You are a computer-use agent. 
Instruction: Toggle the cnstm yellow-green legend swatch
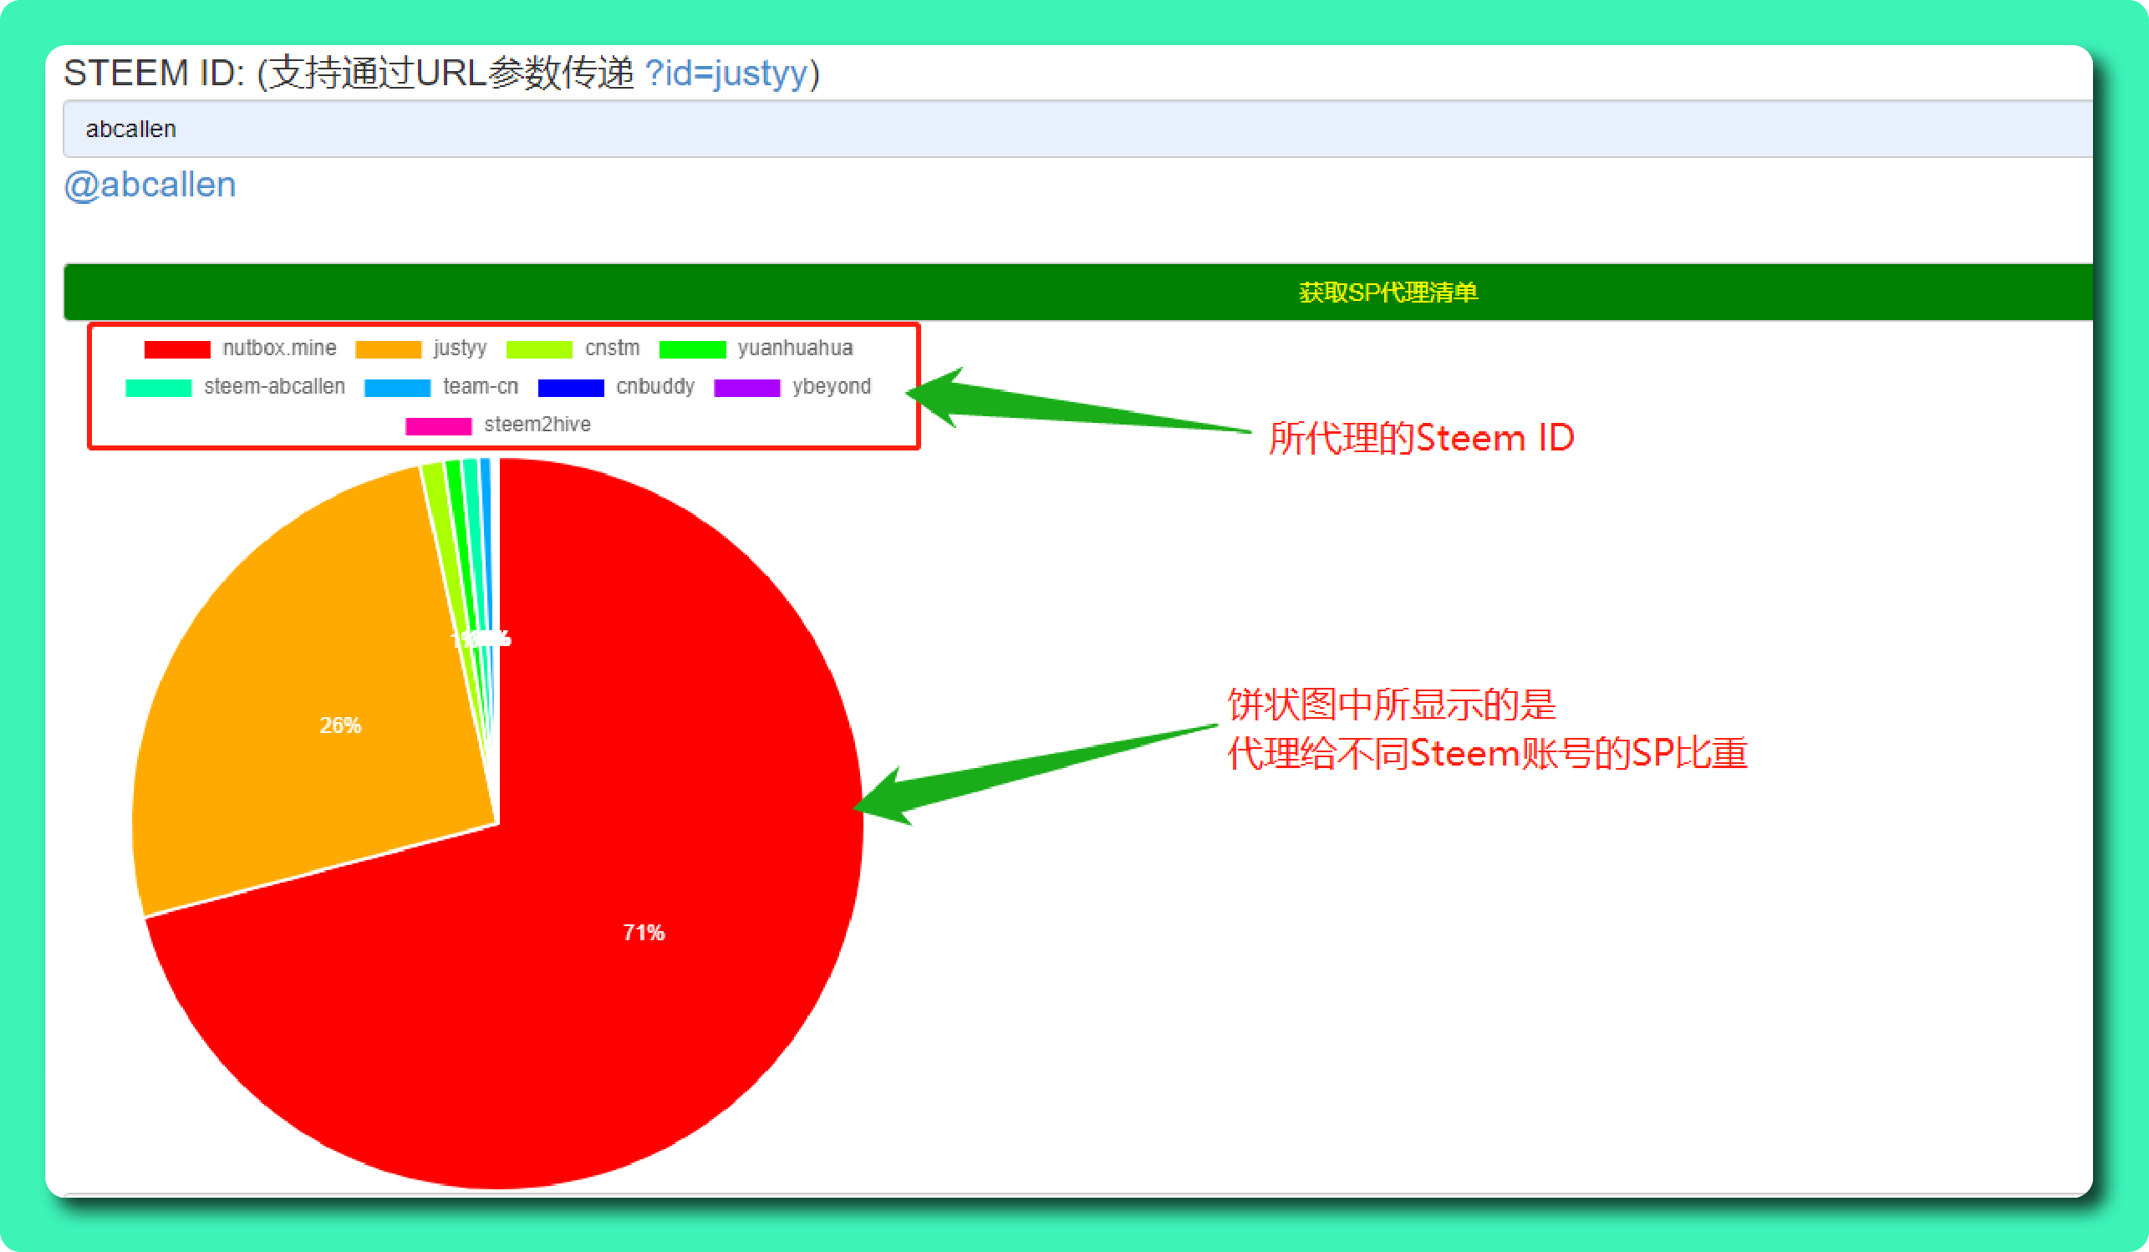click(539, 349)
